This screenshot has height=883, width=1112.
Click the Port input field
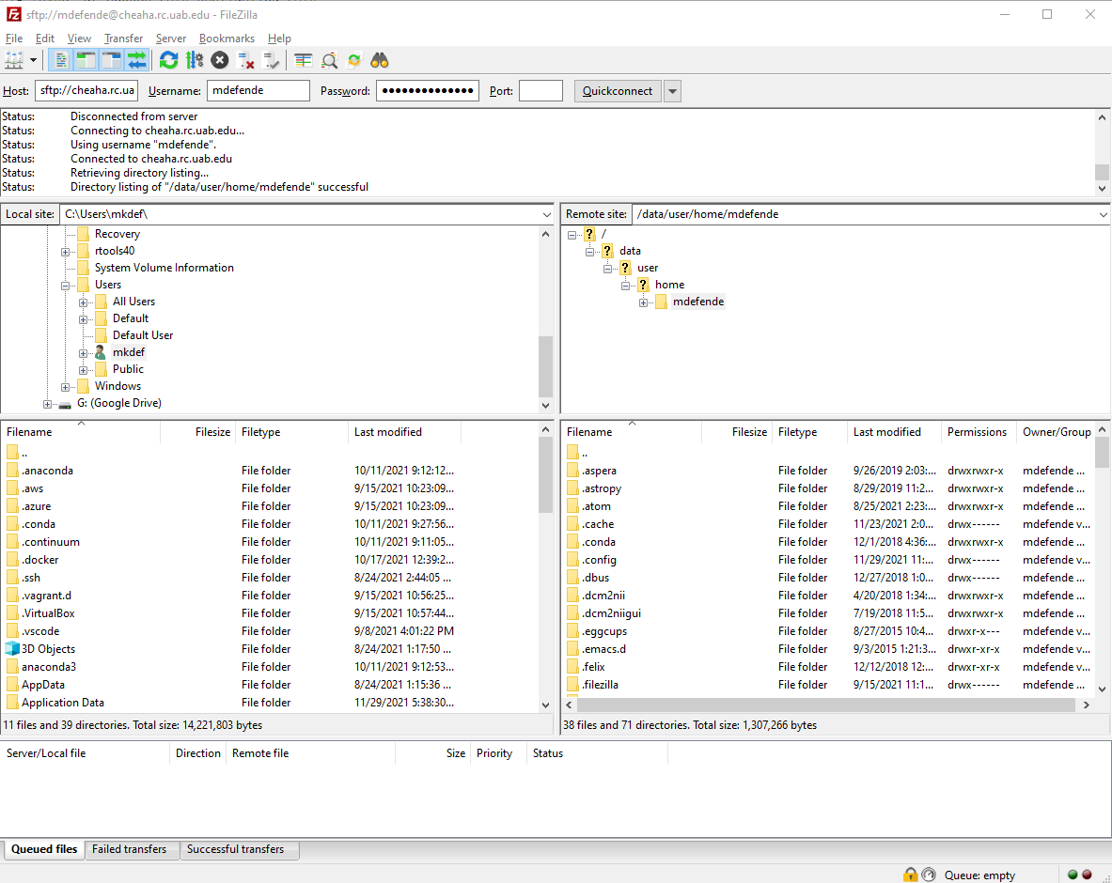540,91
